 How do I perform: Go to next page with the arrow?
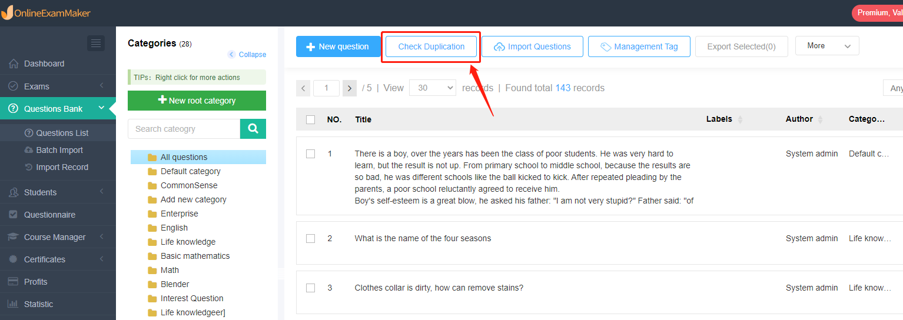coord(350,88)
